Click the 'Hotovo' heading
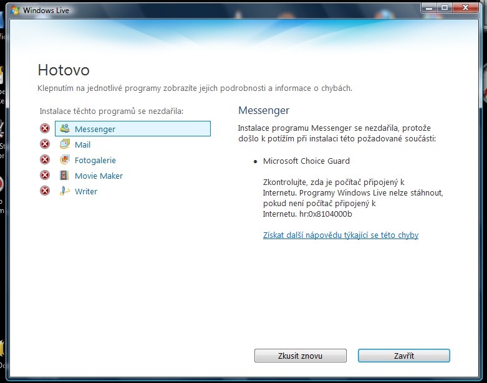Screen dimensions: 487x383 pos(64,70)
